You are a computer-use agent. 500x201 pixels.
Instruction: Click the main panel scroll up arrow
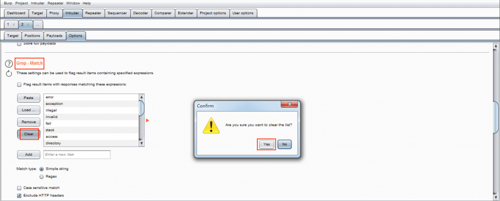495,46
